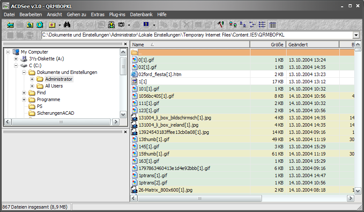Go up one folder level icon
The image size is (364, 212).
pos(30,25)
